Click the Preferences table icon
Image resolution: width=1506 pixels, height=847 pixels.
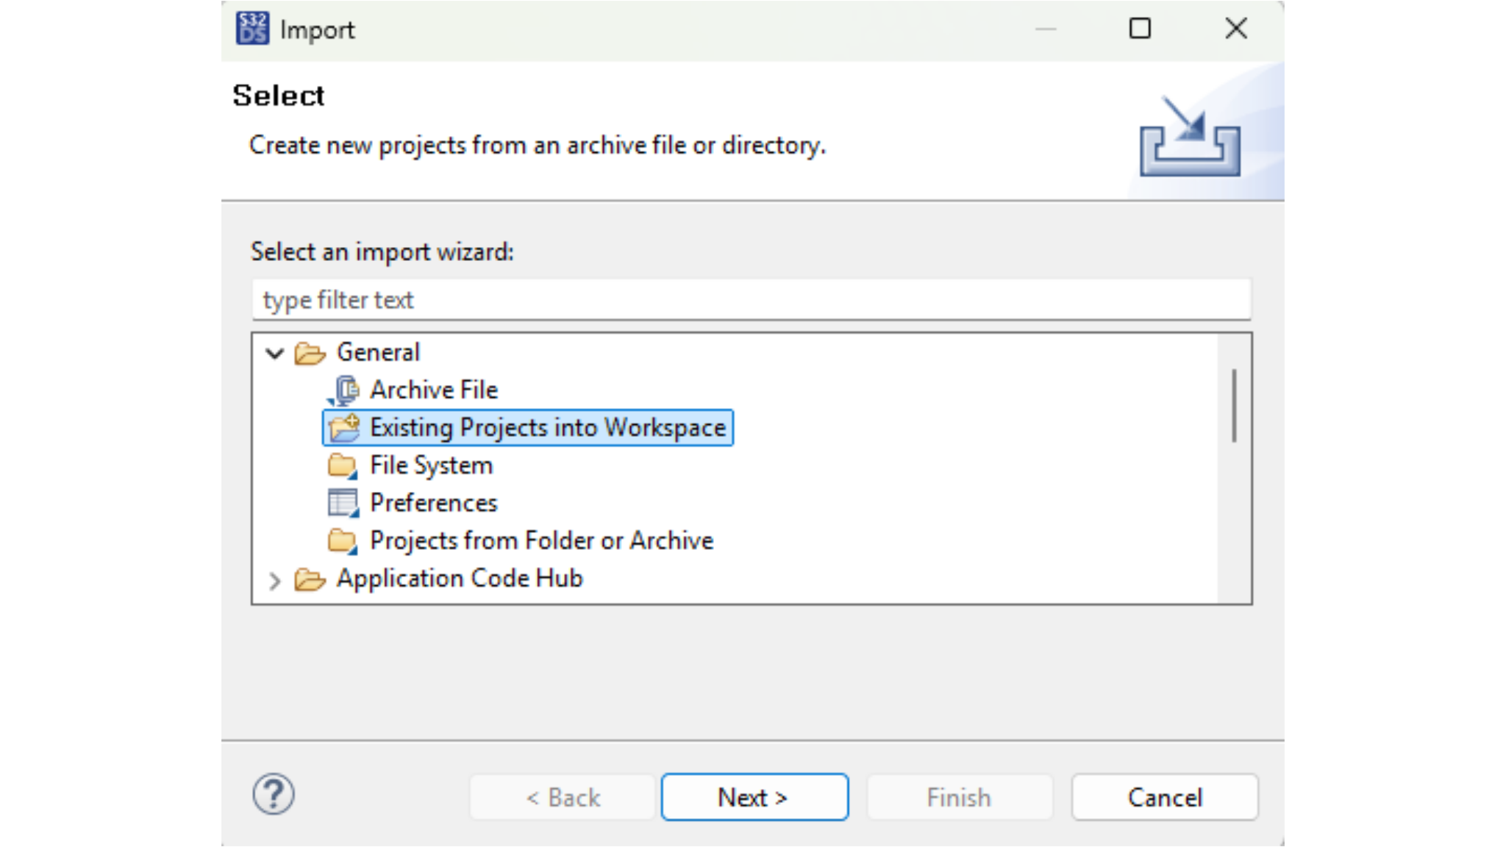(343, 503)
